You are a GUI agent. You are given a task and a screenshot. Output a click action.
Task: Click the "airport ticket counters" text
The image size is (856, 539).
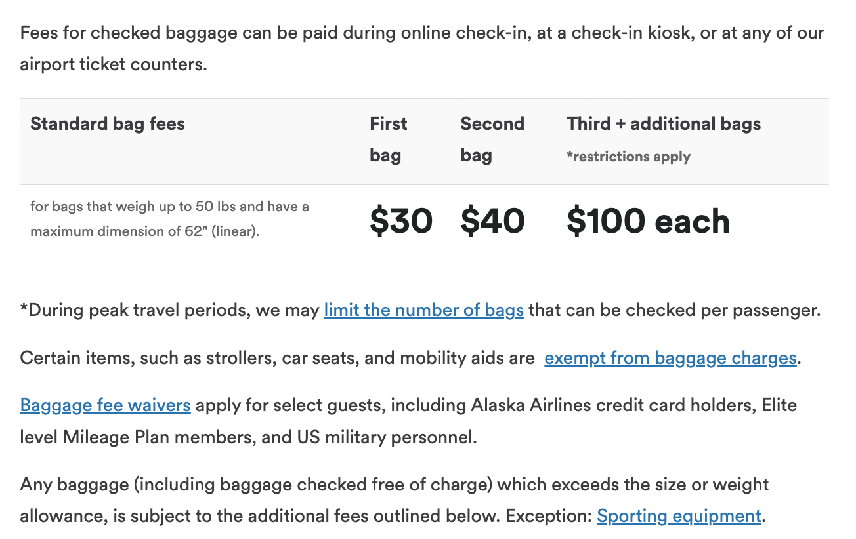(113, 65)
